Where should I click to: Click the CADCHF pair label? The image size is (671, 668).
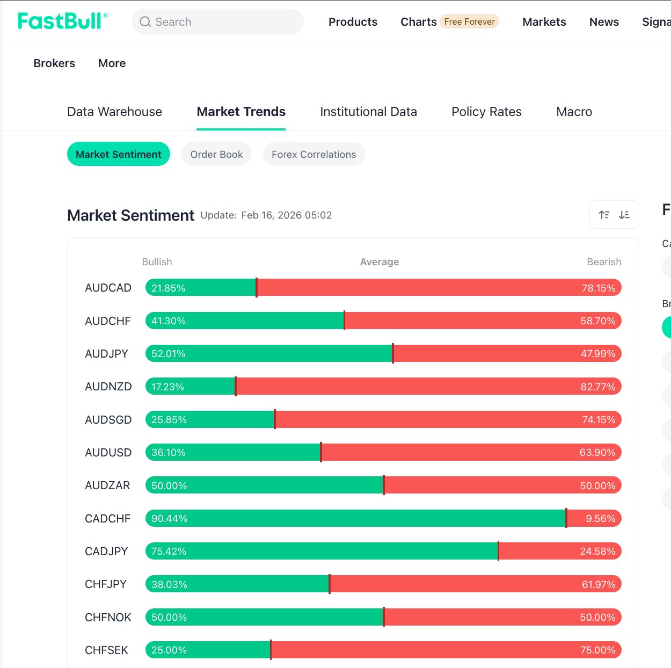[x=107, y=519]
